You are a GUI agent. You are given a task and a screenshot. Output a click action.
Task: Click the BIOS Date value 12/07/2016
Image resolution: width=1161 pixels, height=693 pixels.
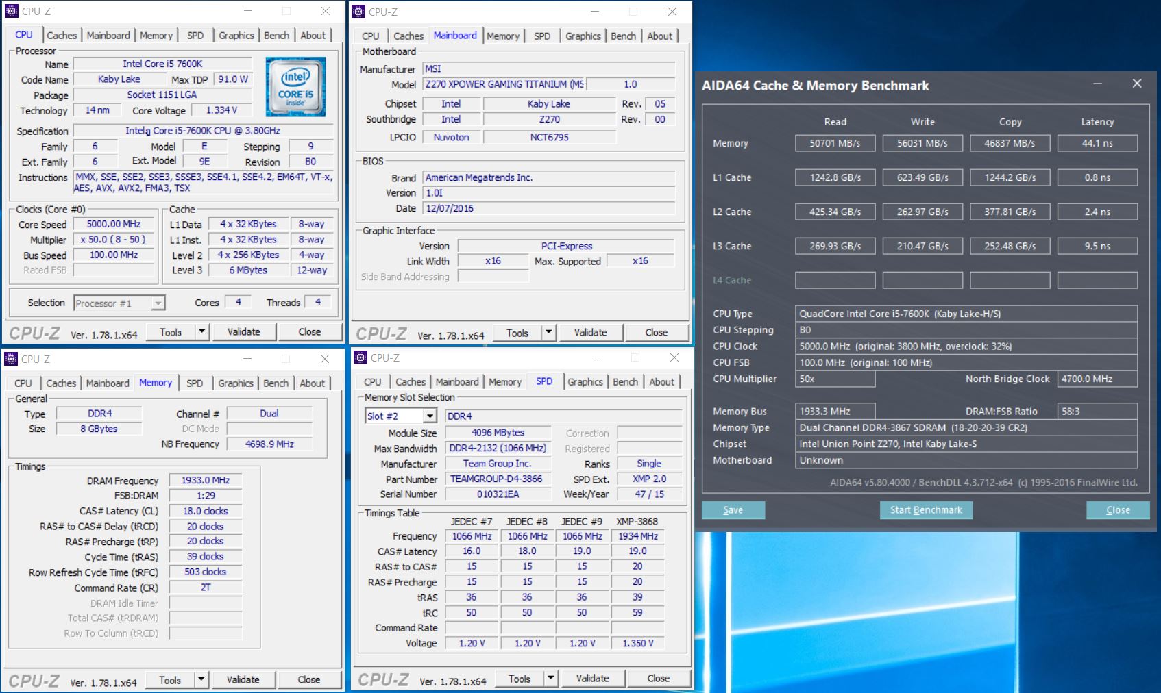(549, 208)
